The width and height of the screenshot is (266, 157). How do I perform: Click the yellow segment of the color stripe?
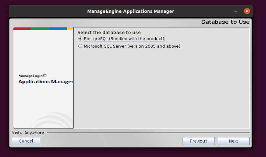coord(70,28)
